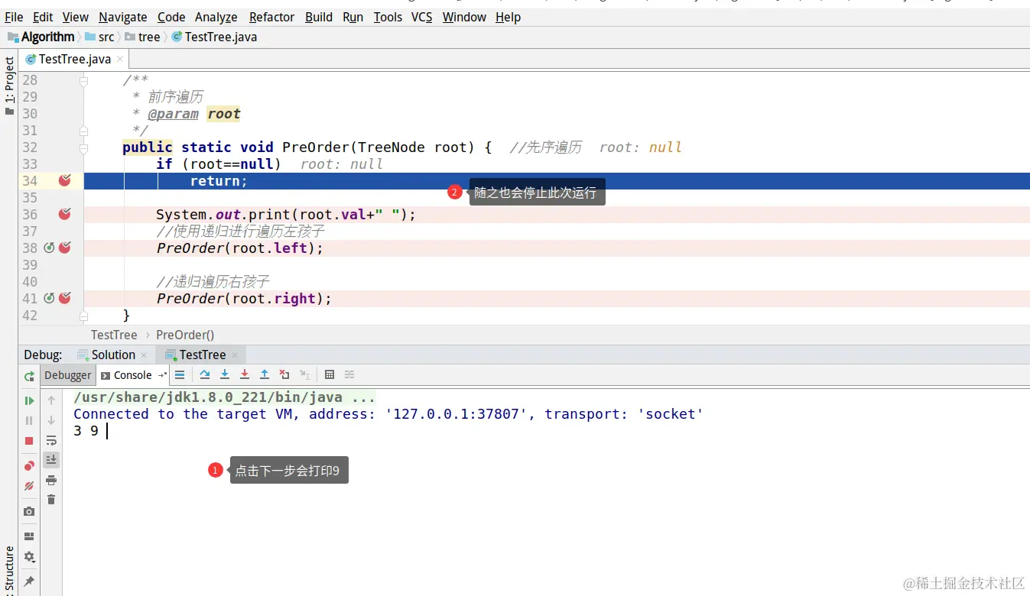The image size is (1030, 596).
Task: Resume program with green play icon
Action: tap(29, 400)
